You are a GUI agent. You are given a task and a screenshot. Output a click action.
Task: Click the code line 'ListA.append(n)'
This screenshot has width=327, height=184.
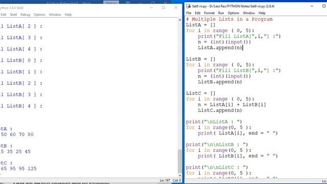(x=220, y=48)
